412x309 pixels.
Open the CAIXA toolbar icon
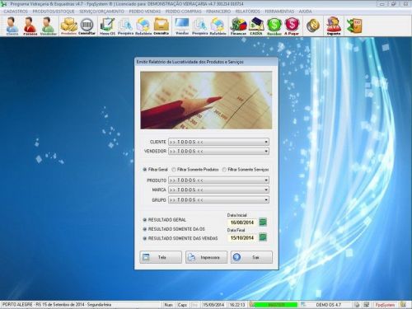tap(256, 26)
